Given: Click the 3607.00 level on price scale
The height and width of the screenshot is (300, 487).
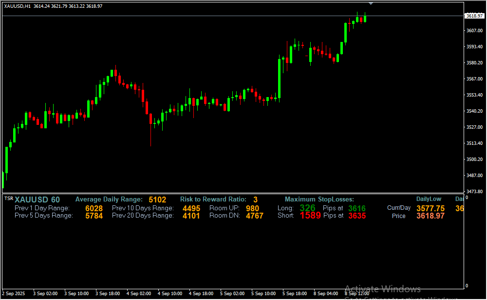Looking at the screenshot, I should [x=474, y=31].
